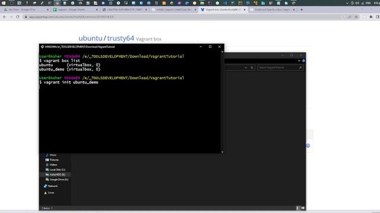Click the site padlock icon in address bar
Viewport: 380px width, 213px height.
26,17
